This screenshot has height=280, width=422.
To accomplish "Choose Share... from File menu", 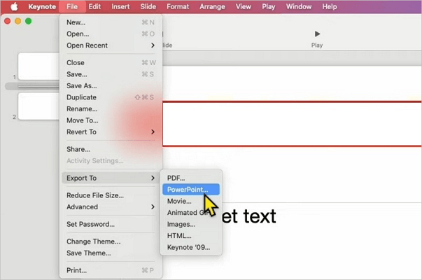I will 111,149.
